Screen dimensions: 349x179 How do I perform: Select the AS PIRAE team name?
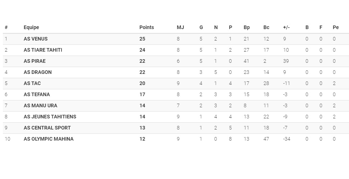(x=35, y=61)
